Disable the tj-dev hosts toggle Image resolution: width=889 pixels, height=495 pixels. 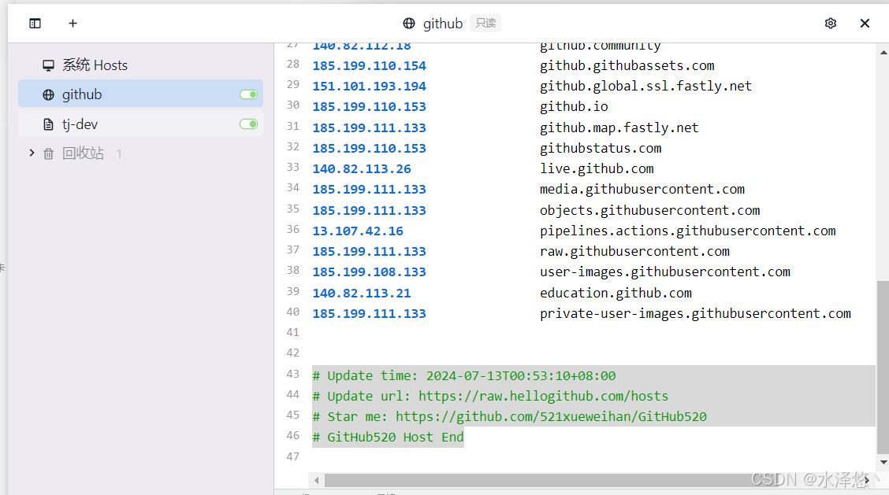[x=248, y=124]
